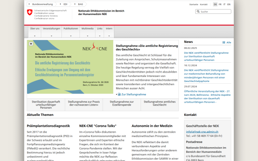The image size is (258, 161).
Task: Click the phone number +41 58 469 77 64
Action: [x=203, y=136]
